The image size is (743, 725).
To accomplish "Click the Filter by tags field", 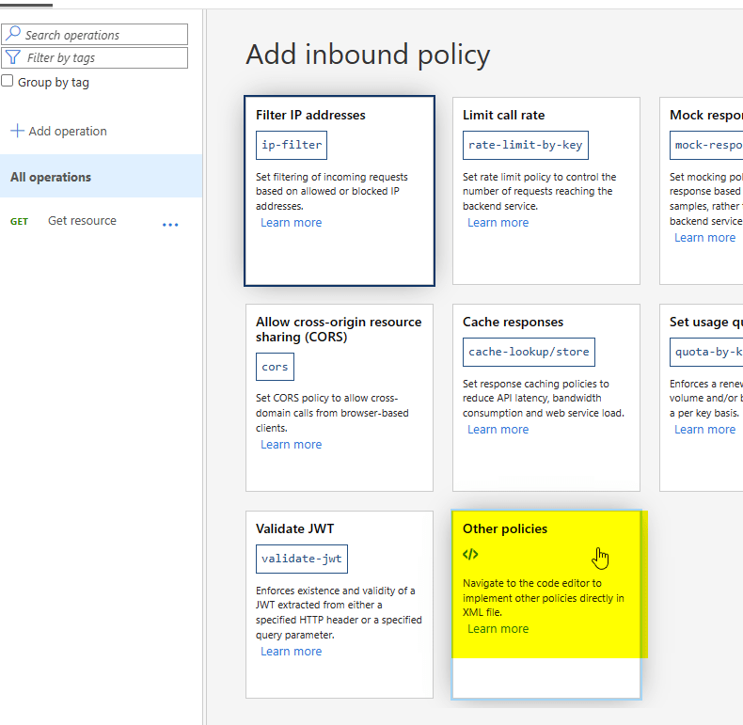I will pos(103,57).
